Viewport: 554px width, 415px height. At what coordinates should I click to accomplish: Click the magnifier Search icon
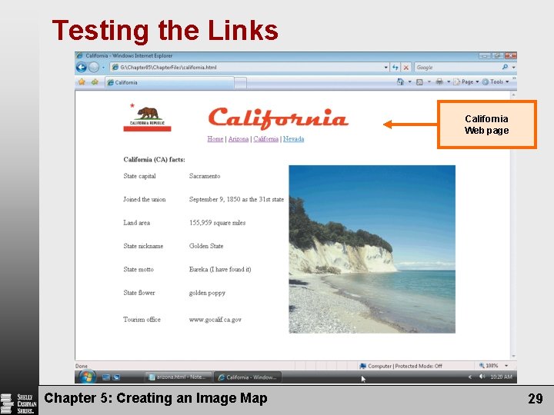click(x=506, y=67)
